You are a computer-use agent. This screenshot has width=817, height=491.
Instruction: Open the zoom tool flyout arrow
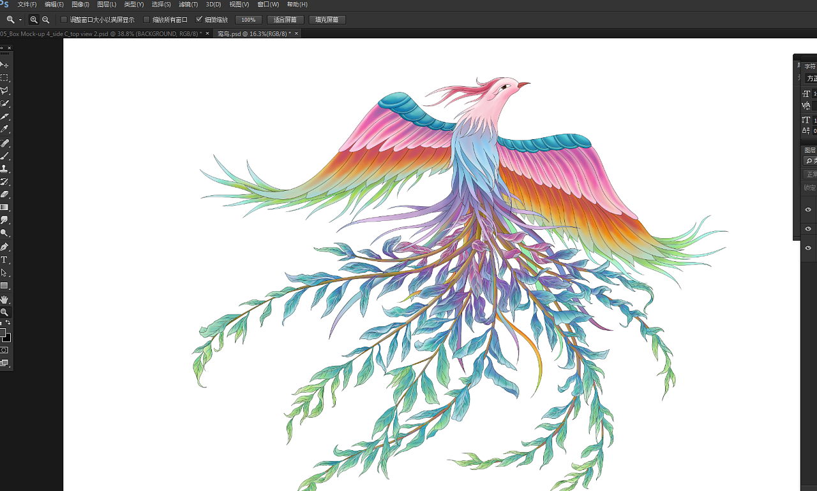pyautogui.click(x=20, y=20)
